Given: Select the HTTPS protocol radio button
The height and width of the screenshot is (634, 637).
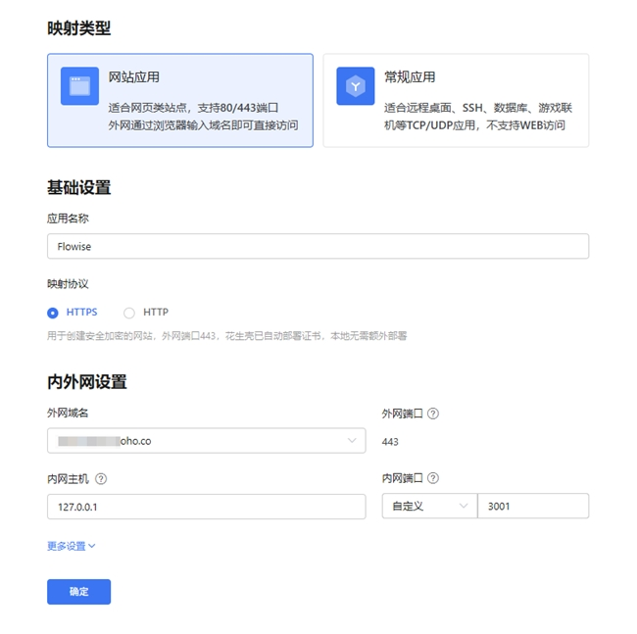Looking at the screenshot, I should (x=53, y=314).
